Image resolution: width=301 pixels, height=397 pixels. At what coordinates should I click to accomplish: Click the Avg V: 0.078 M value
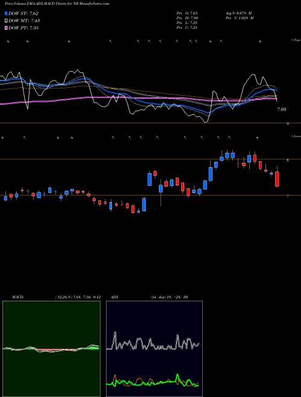(x=238, y=13)
